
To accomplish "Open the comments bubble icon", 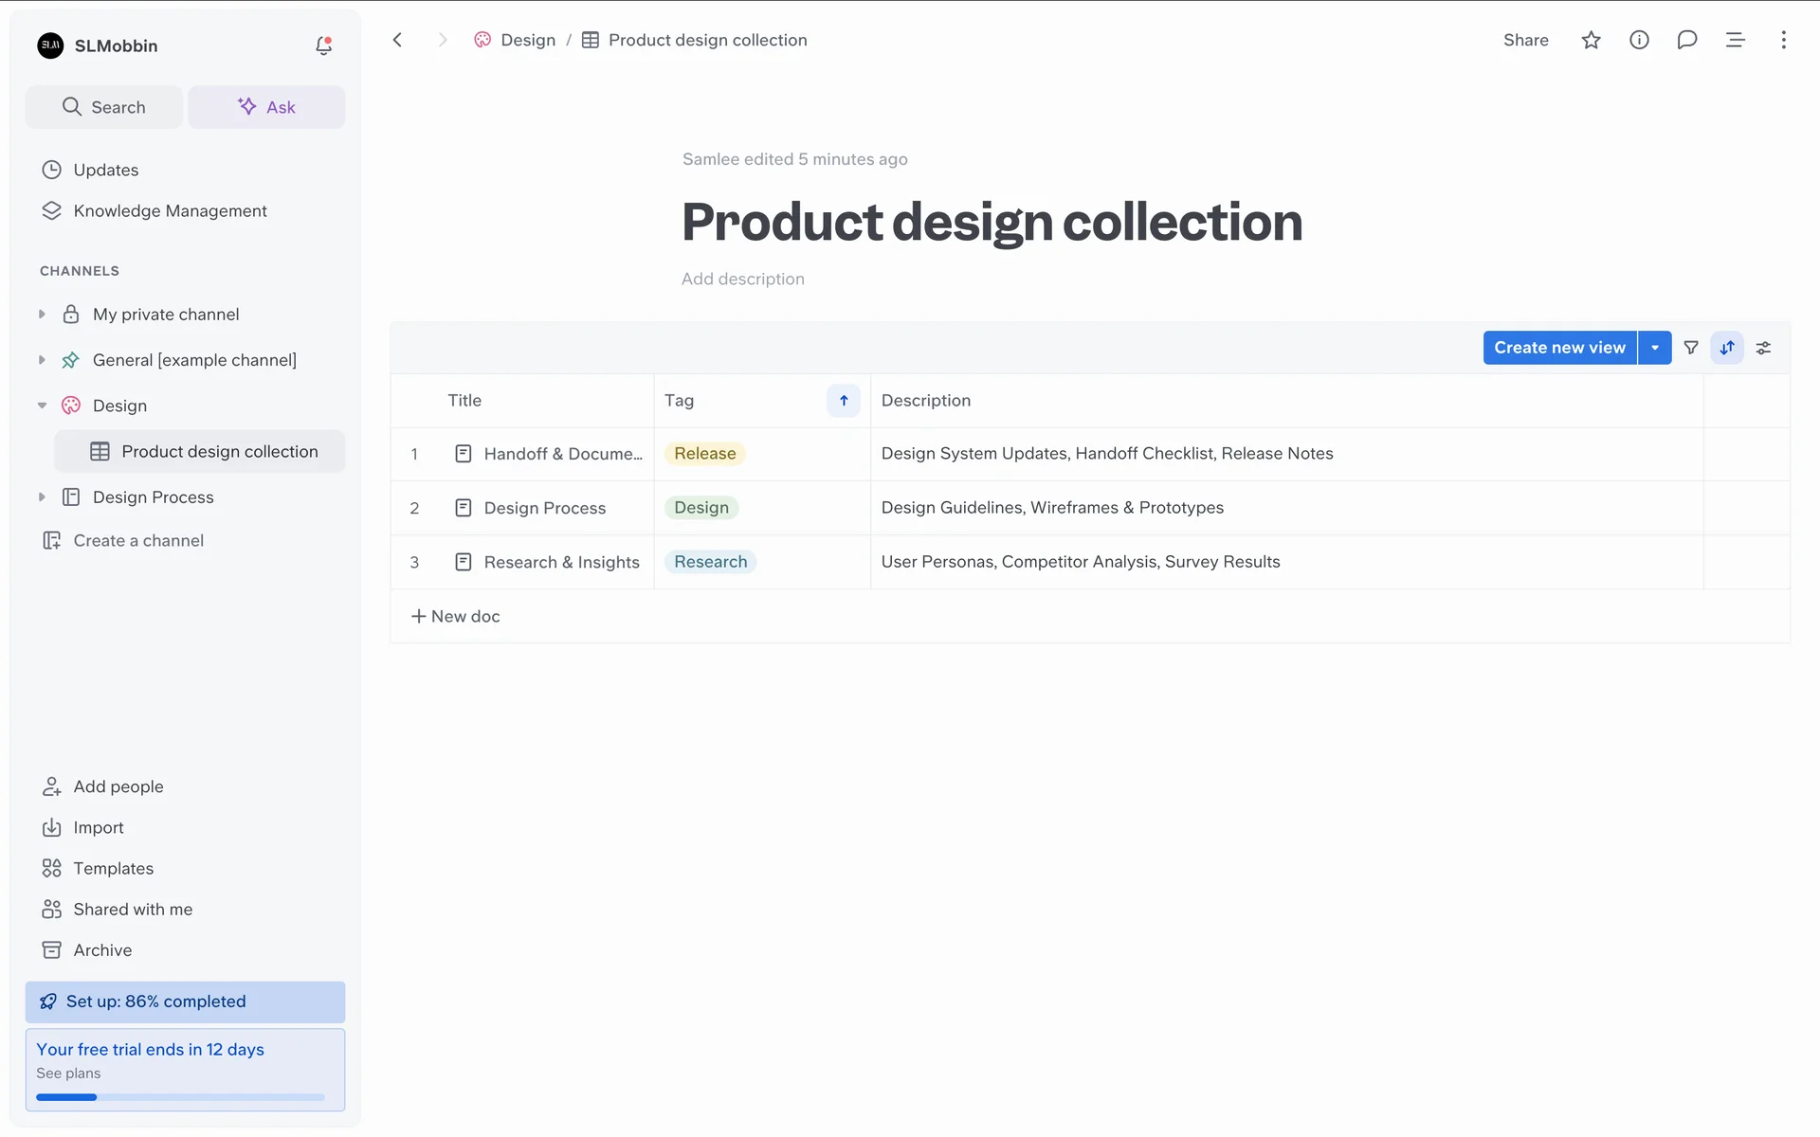I will (x=1686, y=40).
